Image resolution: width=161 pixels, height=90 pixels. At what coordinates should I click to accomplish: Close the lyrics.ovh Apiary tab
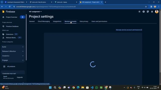pyautogui.click(x=76, y=2)
